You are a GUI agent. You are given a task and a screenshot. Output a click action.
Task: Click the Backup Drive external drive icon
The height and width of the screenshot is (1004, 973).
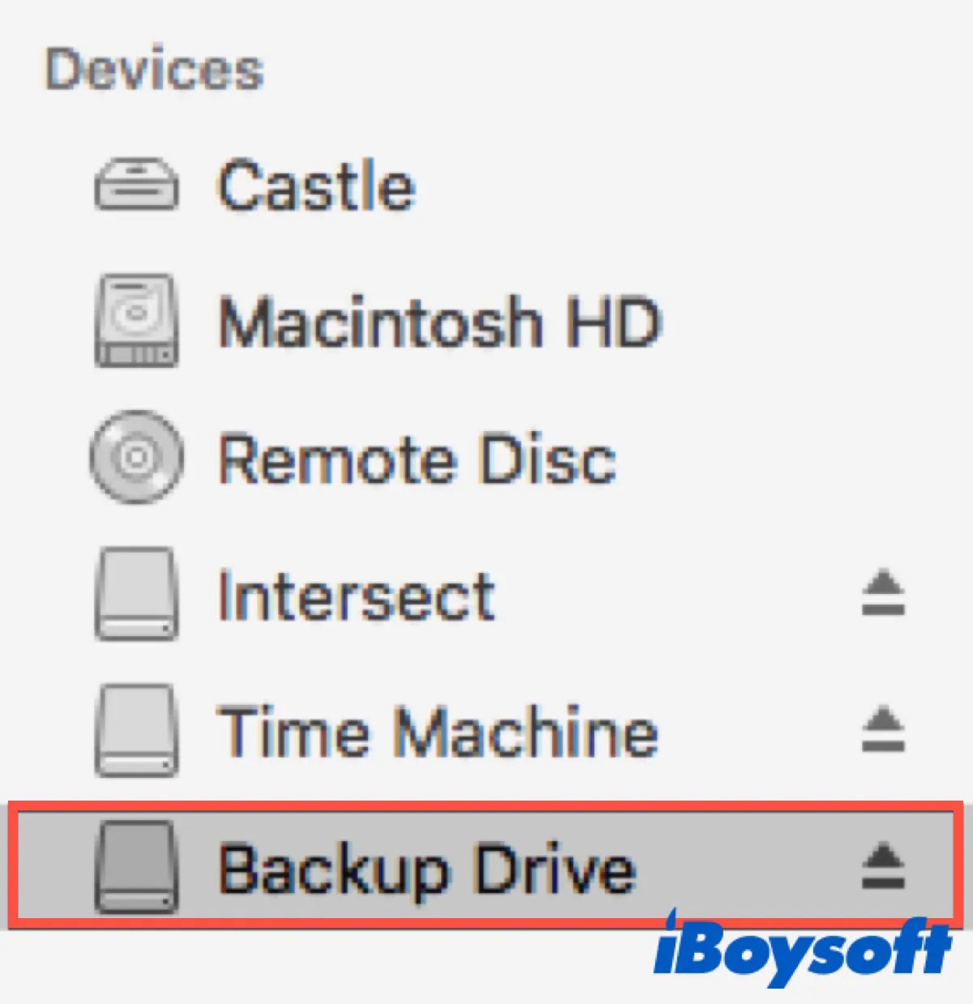[136, 868]
